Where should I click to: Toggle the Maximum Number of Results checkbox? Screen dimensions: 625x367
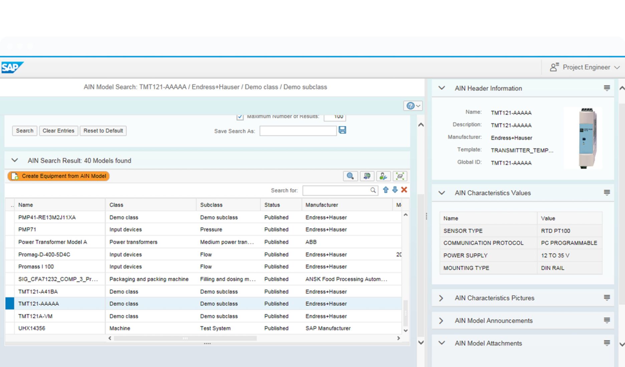coord(240,117)
